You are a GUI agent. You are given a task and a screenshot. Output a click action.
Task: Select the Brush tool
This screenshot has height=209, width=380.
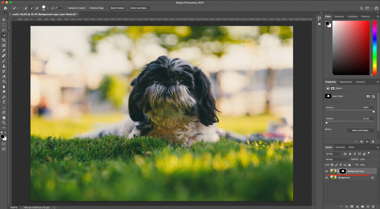[x=4, y=61]
